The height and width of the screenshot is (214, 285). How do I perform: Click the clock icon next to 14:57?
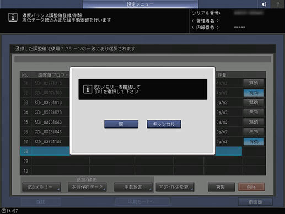point(3,211)
